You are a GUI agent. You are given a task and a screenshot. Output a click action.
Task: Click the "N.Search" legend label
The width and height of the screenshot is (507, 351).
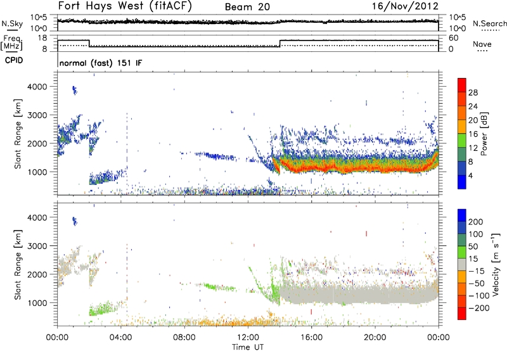[489, 23]
